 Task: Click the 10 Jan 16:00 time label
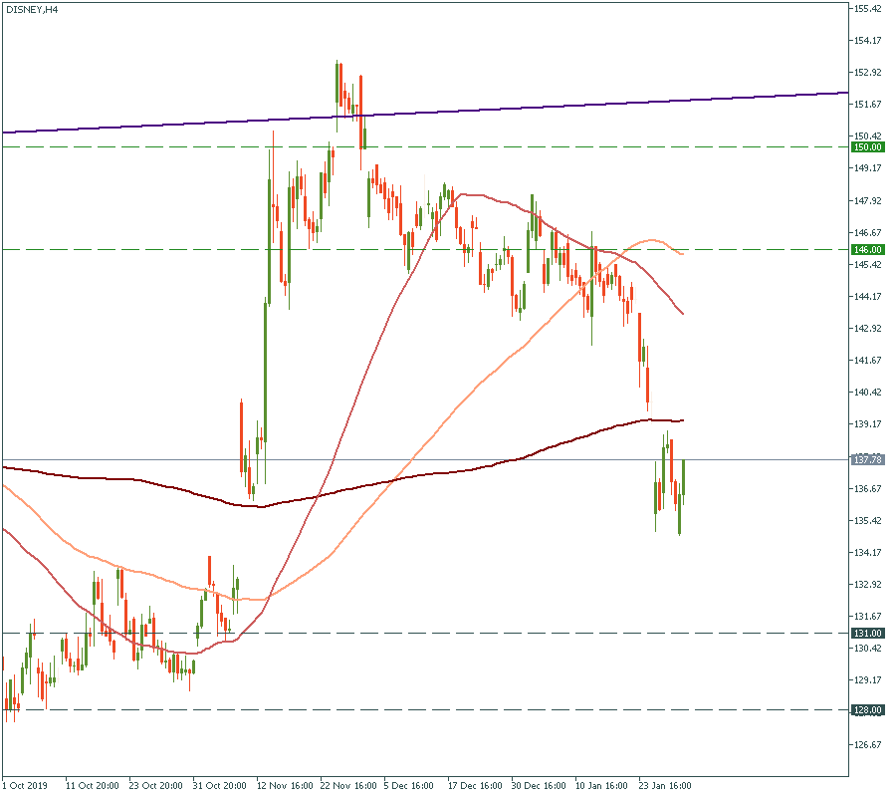point(601,785)
